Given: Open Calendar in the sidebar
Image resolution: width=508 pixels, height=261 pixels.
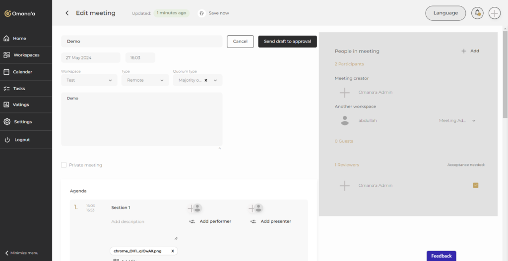Looking at the screenshot, I should [x=23, y=72].
